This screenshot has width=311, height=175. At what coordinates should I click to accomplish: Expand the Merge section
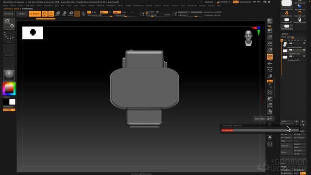[283, 167]
